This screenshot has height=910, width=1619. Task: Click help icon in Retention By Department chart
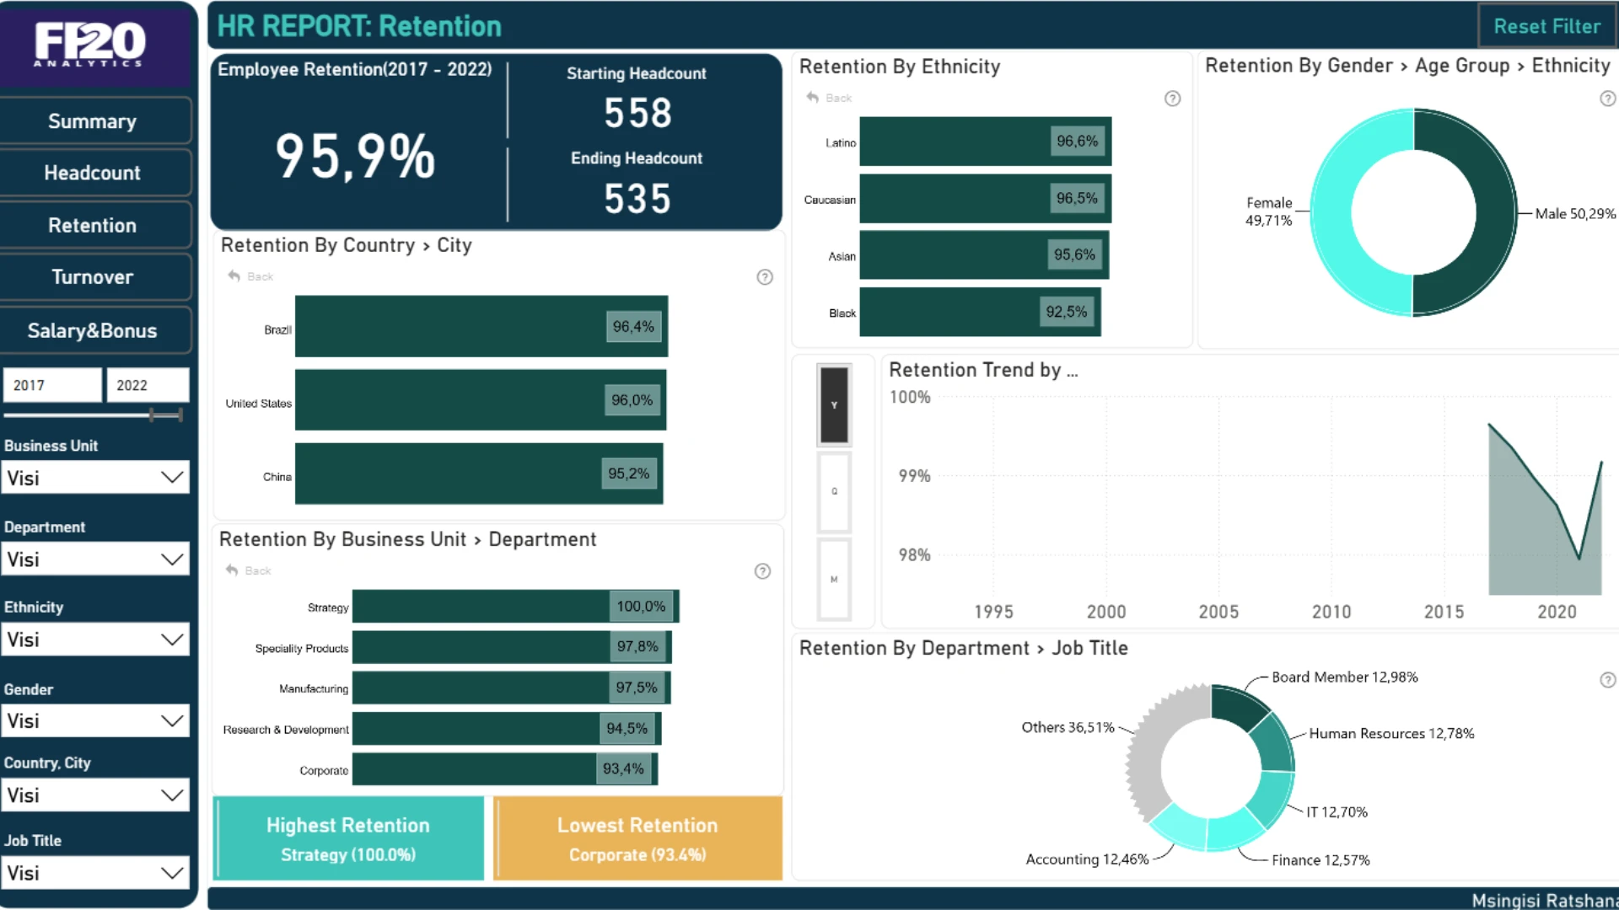[x=1607, y=680]
